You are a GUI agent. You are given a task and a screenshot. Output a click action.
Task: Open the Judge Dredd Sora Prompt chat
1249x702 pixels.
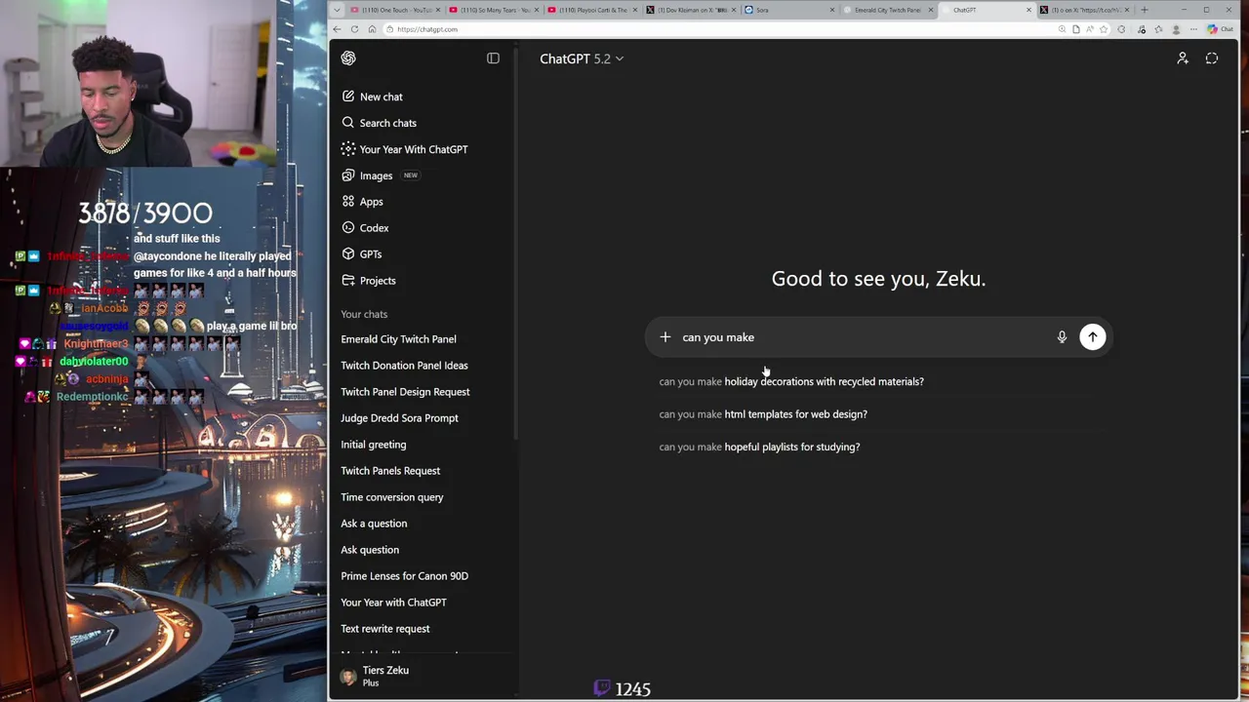399,418
